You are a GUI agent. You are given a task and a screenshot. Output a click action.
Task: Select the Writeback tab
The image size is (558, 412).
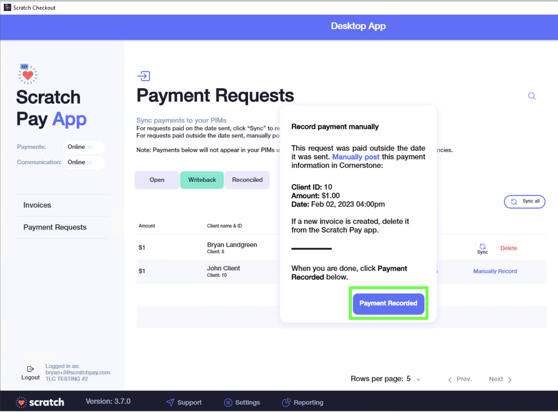click(x=202, y=180)
